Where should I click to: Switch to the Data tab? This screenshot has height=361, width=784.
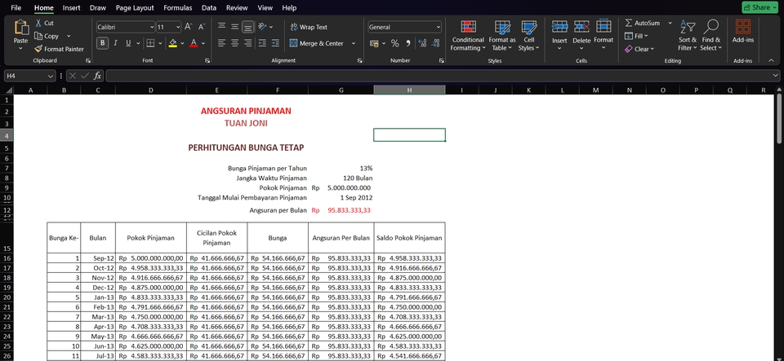pyautogui.click(x=209, y=7)
